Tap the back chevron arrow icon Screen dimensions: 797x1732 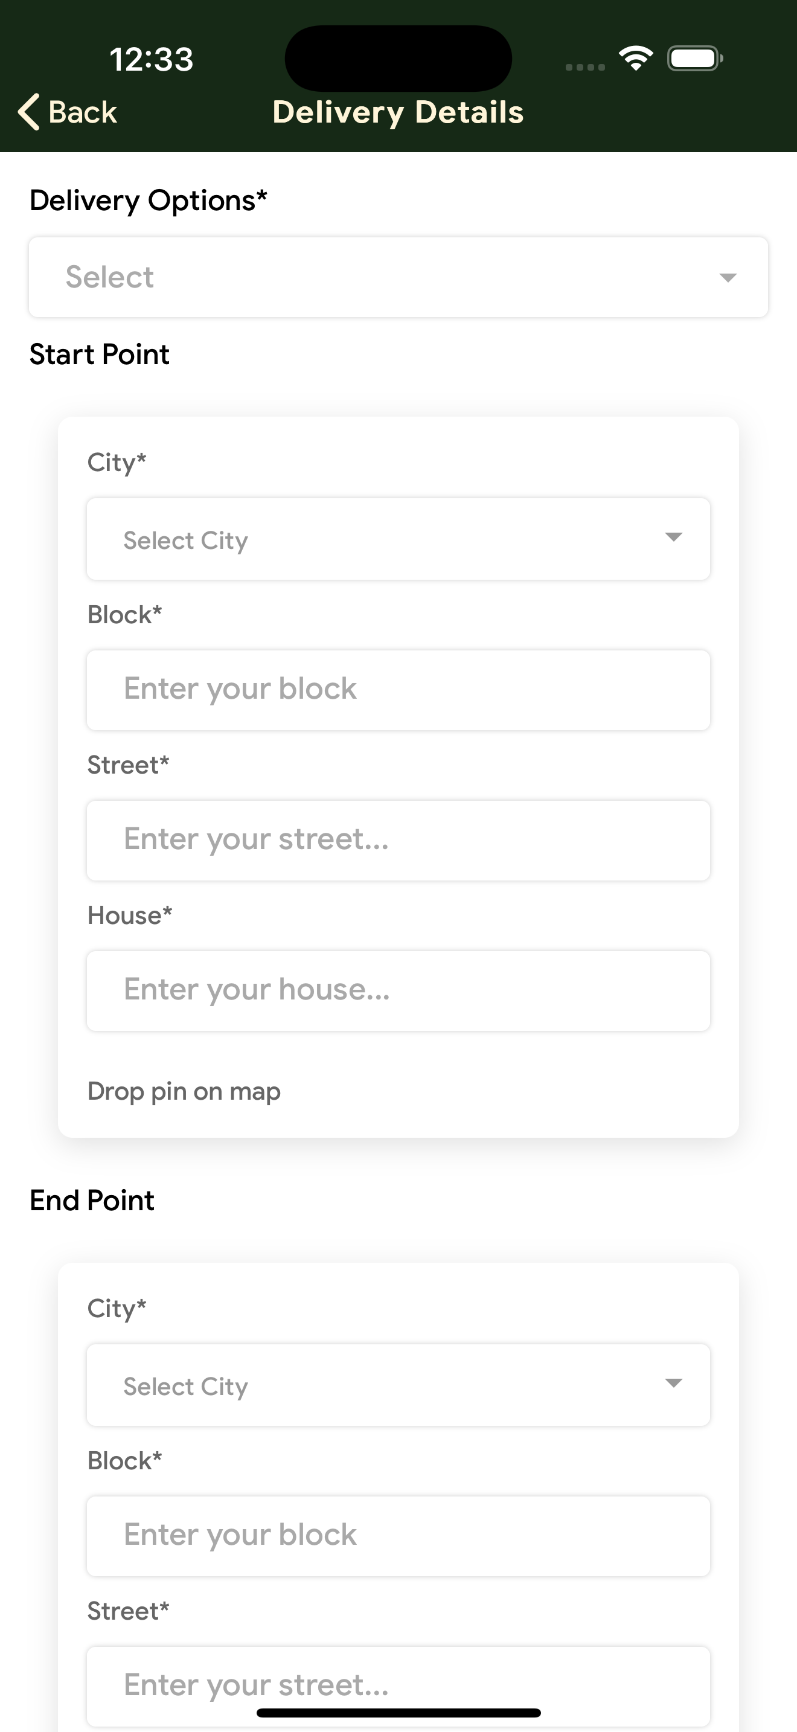28,112
